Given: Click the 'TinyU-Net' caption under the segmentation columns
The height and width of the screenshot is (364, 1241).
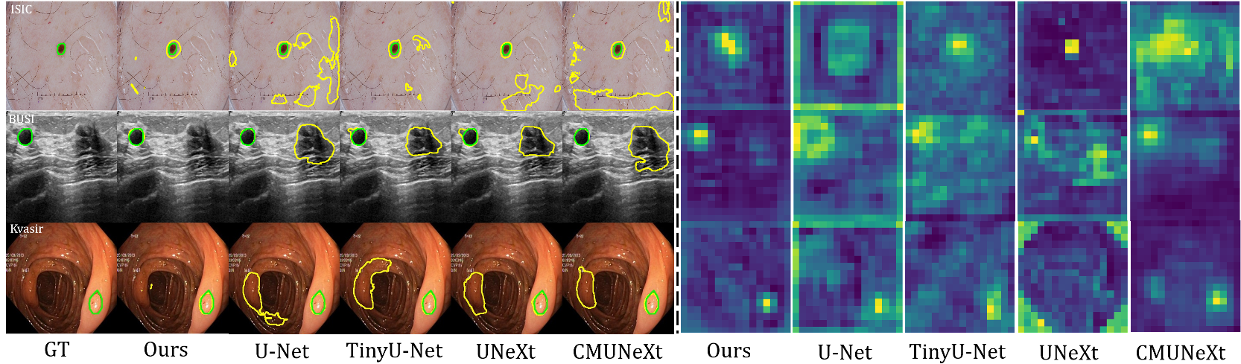Looking at the screenshot, I should pos(395,351).
